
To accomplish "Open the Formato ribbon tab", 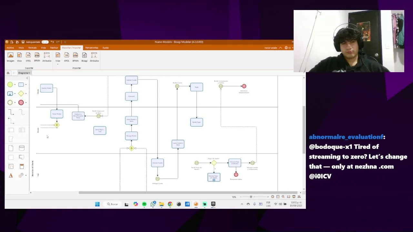I will [32, 48].
